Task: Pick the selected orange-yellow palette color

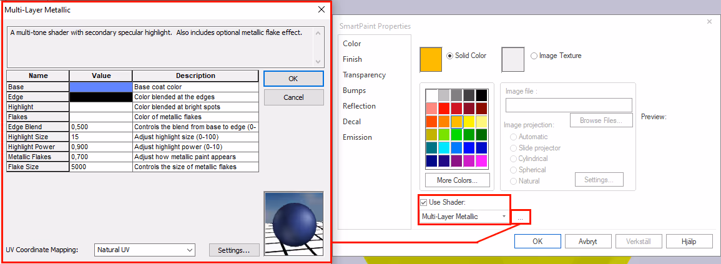Action: pos(456,121)
